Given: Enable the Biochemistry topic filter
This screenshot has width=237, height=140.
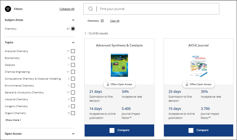Looking at the screenshot, I should pos(73,58).
